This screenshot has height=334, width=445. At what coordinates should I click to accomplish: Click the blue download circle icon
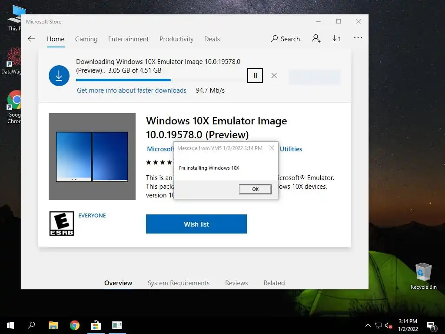coord(59,76)
